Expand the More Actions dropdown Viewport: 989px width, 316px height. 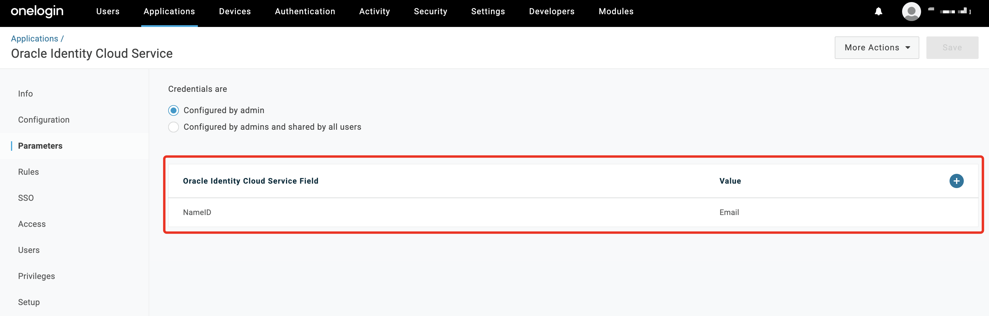click(877, 48)
